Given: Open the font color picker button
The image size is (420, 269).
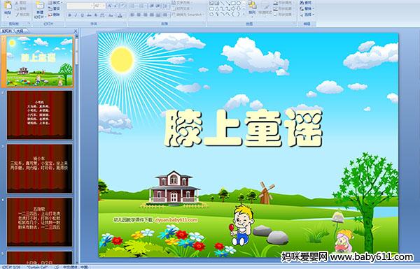Looking at the screenshot, I should pos(120,15).
